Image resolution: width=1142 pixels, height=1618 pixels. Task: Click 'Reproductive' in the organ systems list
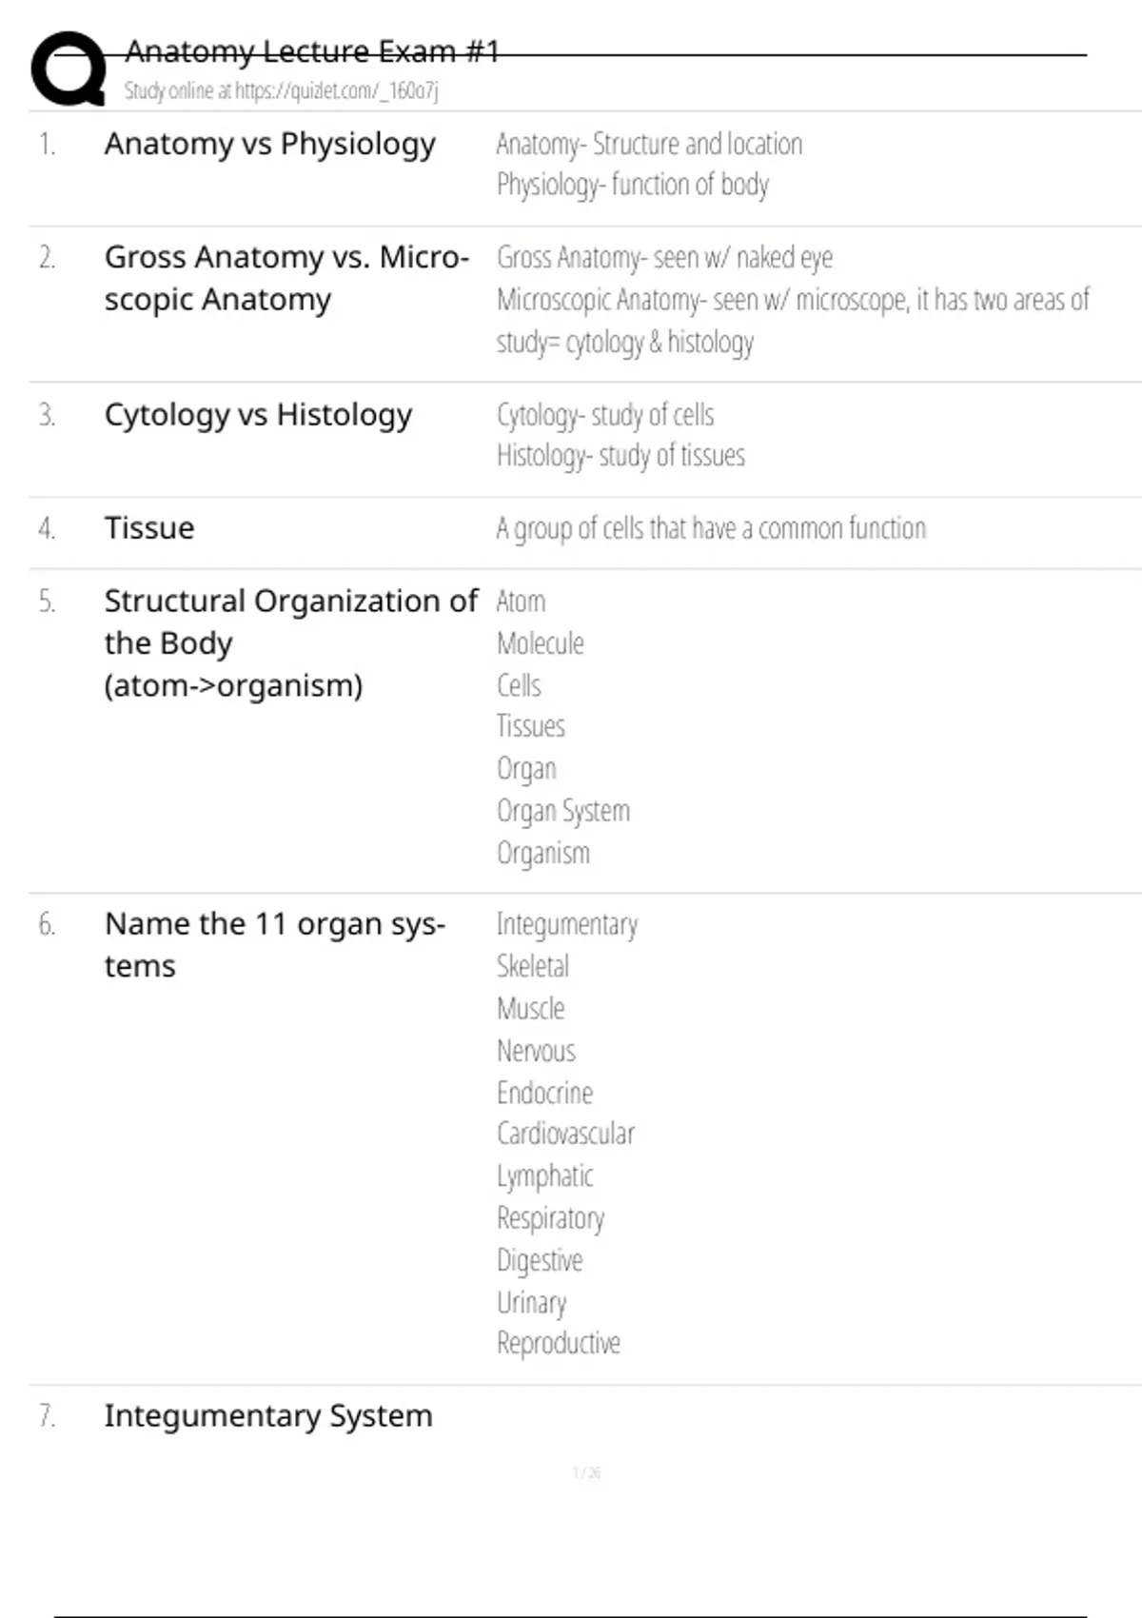(559, 1344)
